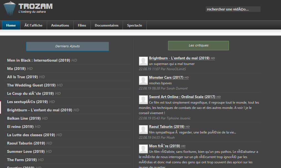Click the avatar beside Raoul Taburin critique
Viewport: 281px width, 168px height.
click(x=143, y=130)
